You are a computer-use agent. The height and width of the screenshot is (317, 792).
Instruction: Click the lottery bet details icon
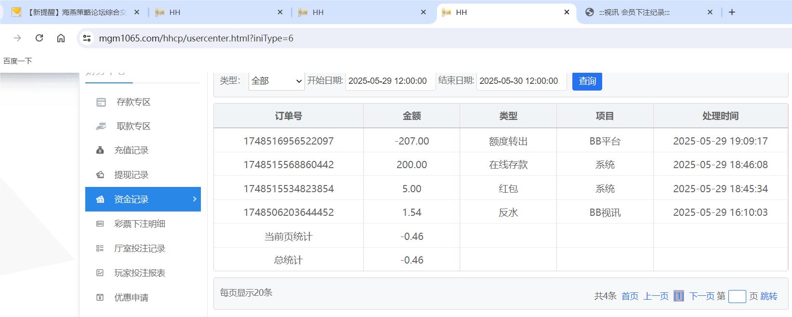click(x=100, y=224)
